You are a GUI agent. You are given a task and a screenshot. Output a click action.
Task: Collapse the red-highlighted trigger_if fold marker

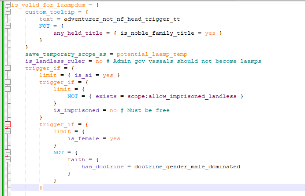point(7,124)
